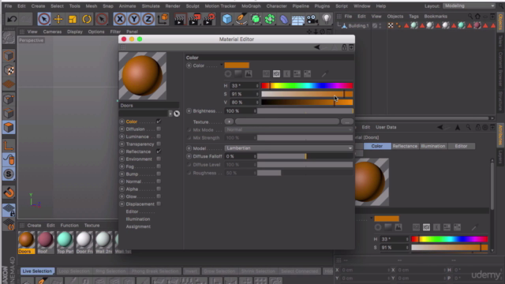Open the green generator objects icon

256,19
